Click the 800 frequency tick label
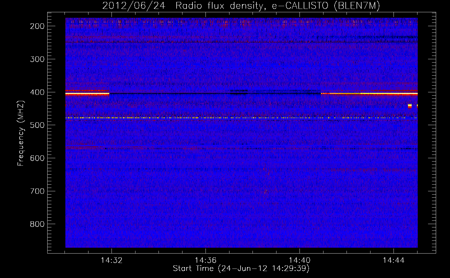The image size is (450, 278). coord(37,224)
